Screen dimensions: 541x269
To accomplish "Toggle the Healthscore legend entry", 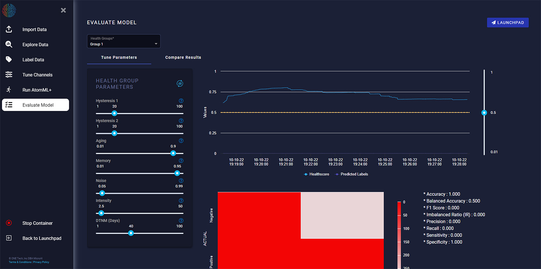I will coord(316,174).
